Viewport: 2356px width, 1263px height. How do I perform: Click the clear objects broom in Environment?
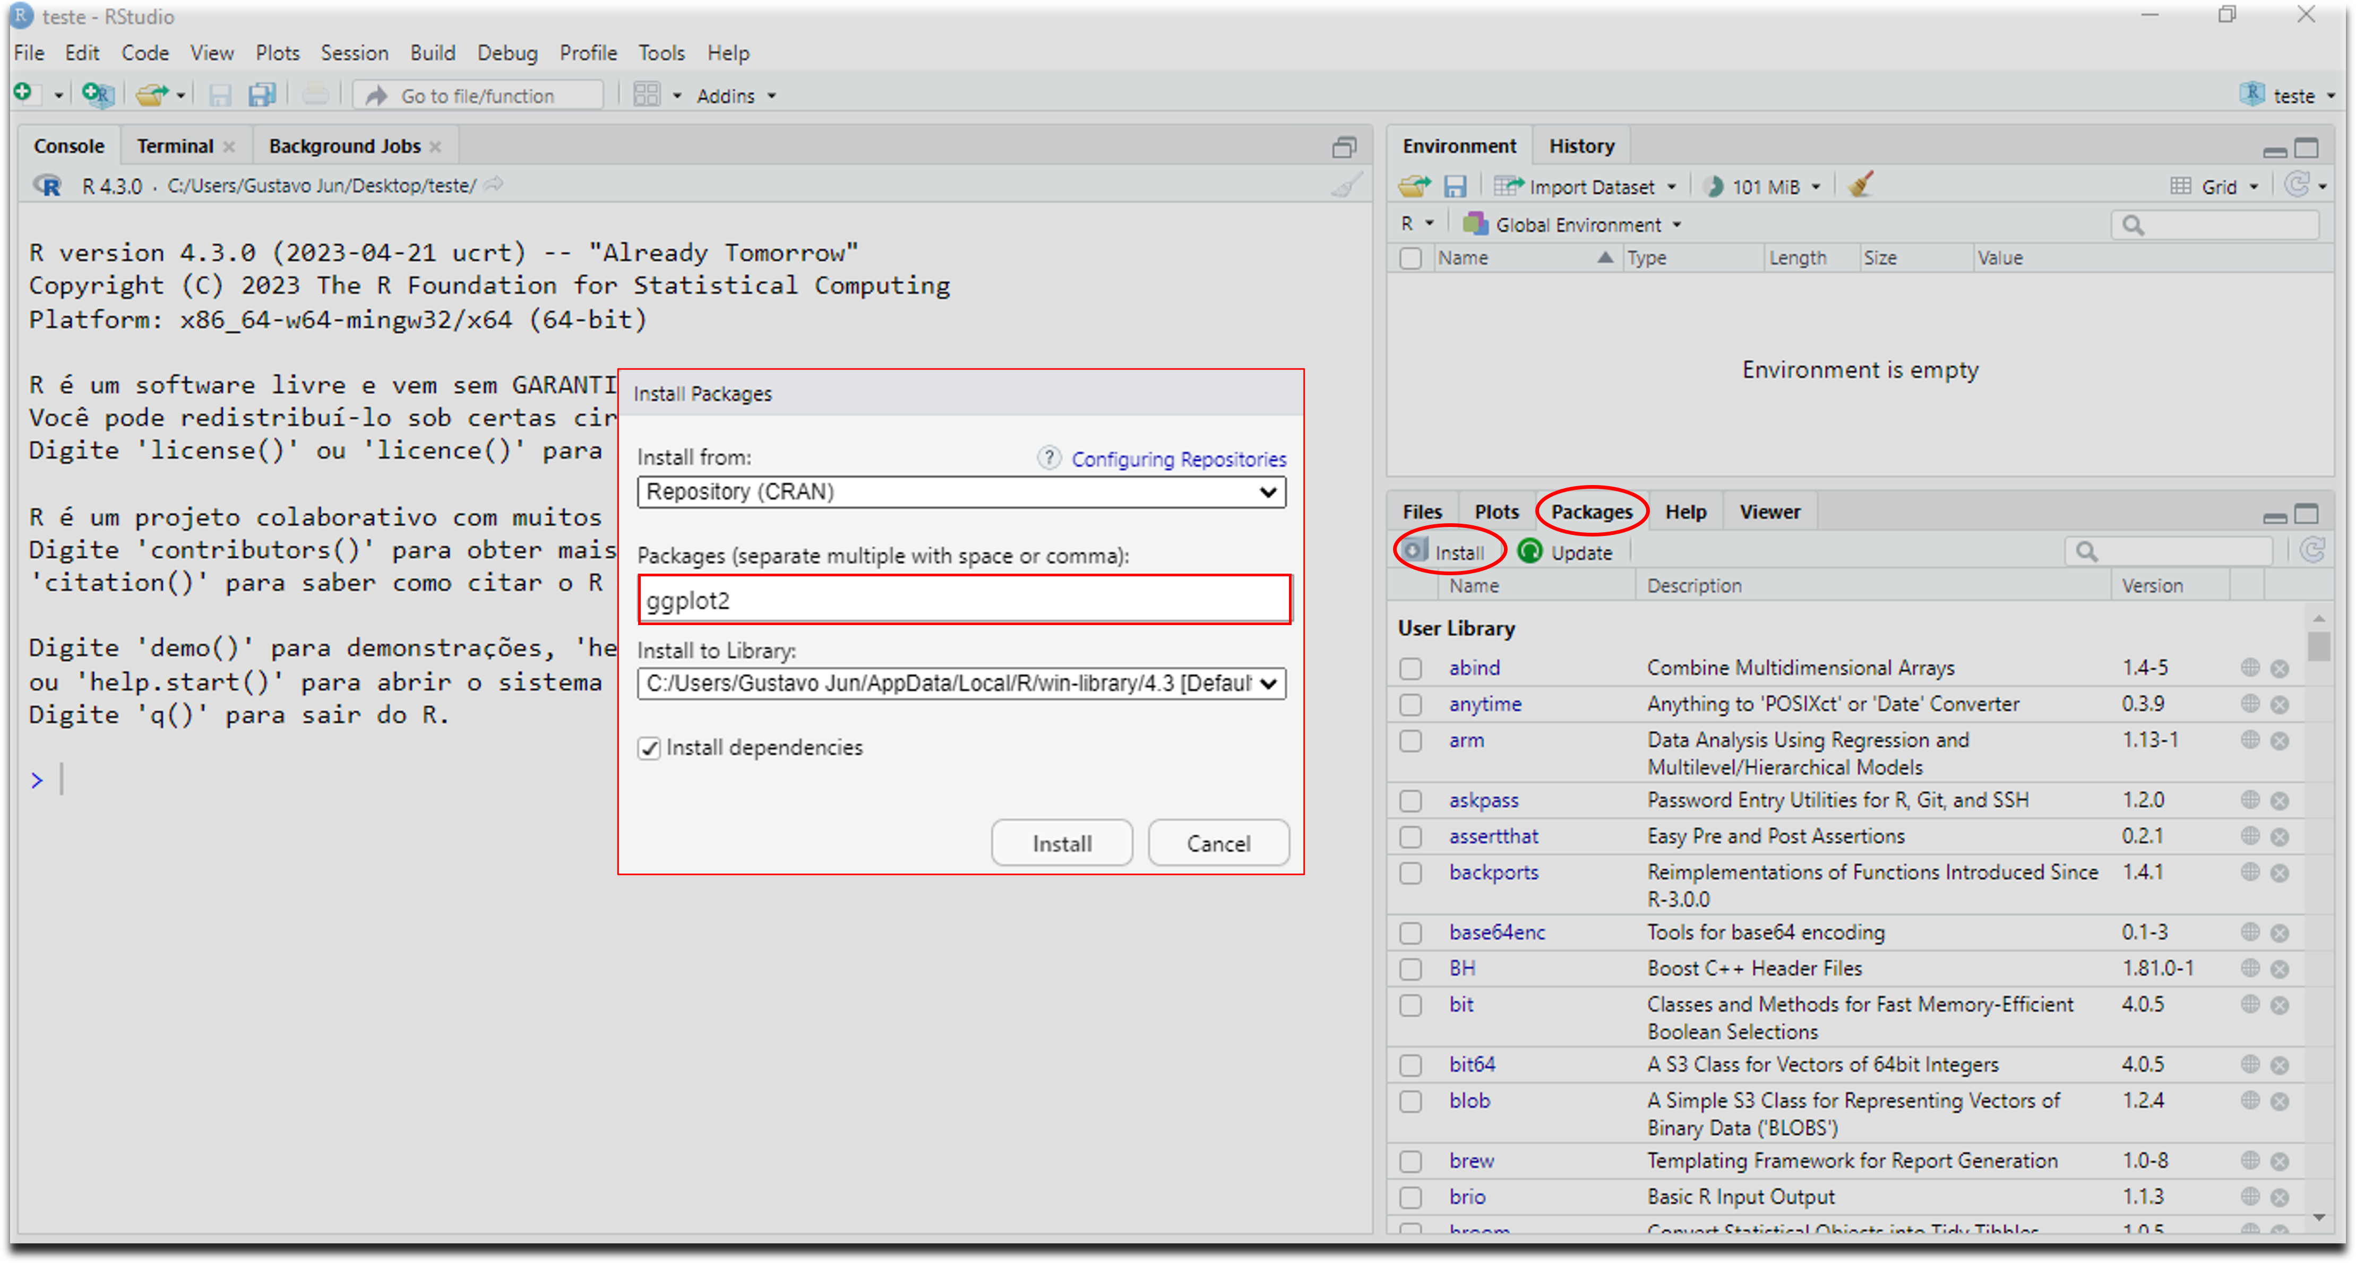click(x=1861, y=185)
